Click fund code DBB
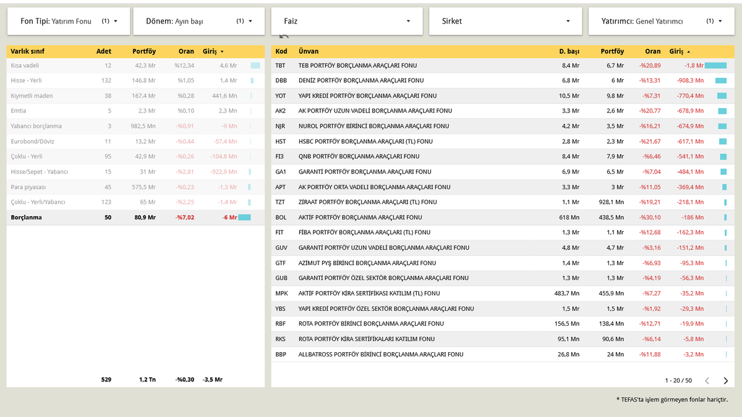The image size is (742, 417). [x=281, y=80]
